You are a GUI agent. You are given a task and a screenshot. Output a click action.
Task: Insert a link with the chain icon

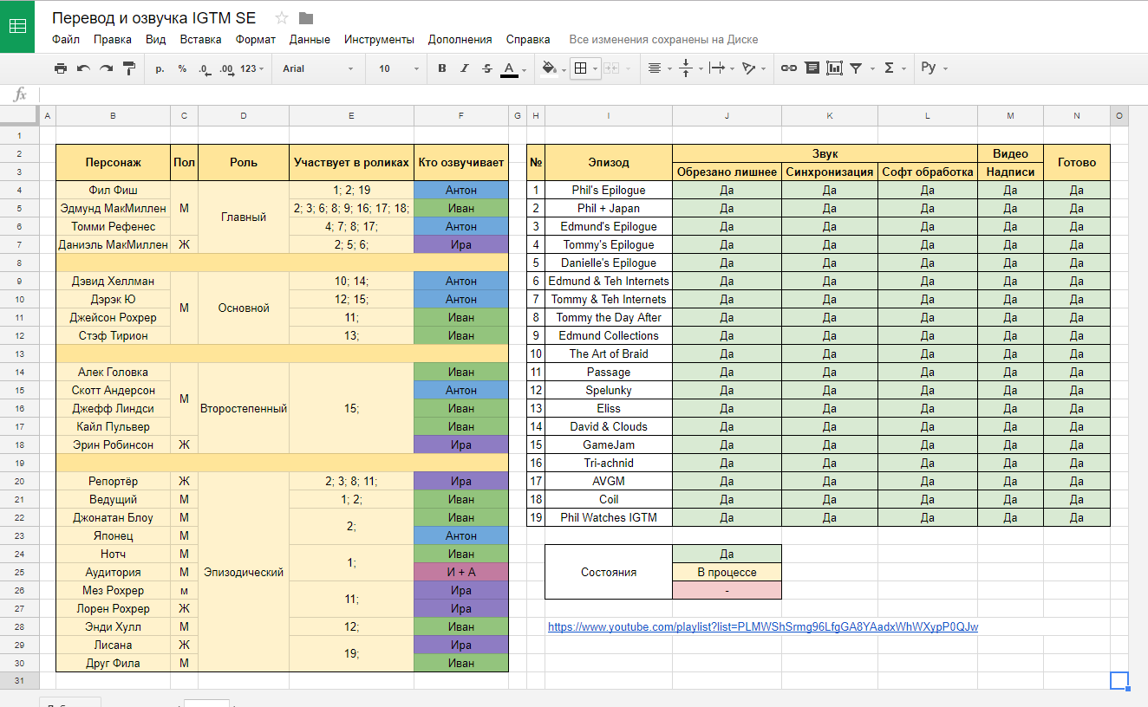pyautogui.click(x=789, y=68)
